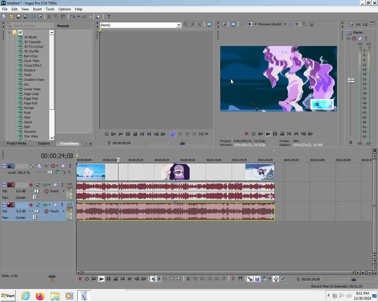Solo video track 1
The width and height of the screenshot is (378, 302).
pos(70,166)
